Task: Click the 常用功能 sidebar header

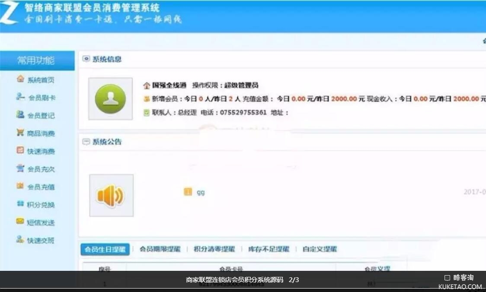Action: coord(37,61)
